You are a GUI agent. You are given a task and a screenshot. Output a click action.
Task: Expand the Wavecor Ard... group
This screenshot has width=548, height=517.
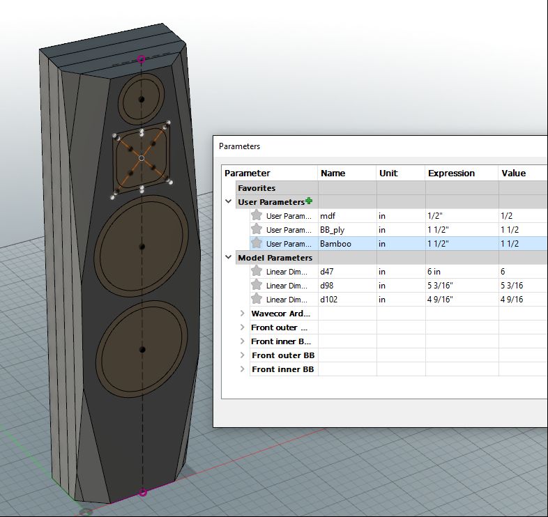[242, 314]
